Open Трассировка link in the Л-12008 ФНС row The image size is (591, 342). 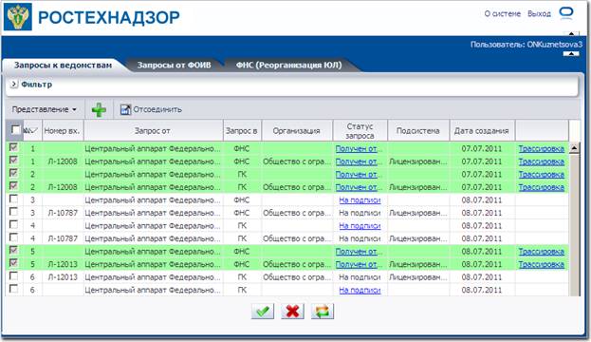tap(542, 161)
